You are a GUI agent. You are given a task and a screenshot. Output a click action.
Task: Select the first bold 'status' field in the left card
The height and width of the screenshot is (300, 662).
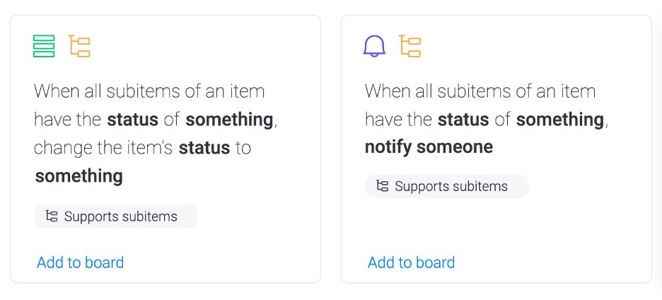click(x=132, y=120)
